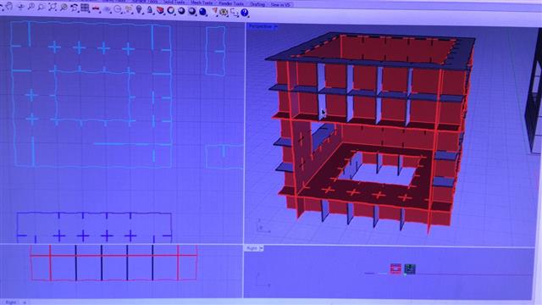This screenshot has width=542, height=305.
Task: Open the four-viewport layout icon
Action: (85, 8)
